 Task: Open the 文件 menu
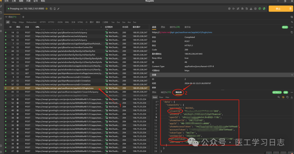click(6, 1)
